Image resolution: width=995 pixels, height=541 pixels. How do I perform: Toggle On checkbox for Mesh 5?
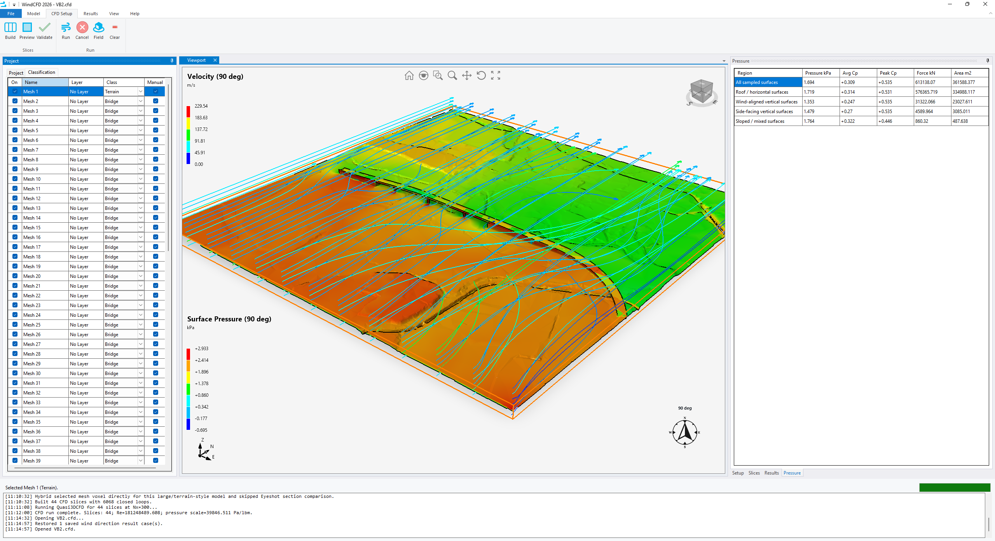[15, 130]
